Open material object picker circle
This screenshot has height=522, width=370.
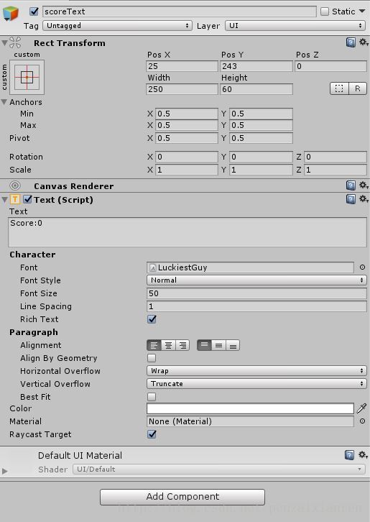[x=362, y=421]
